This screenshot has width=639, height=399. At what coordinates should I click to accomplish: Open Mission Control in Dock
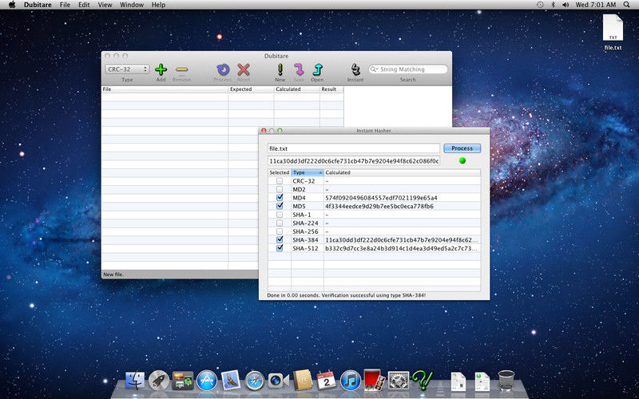183,381
